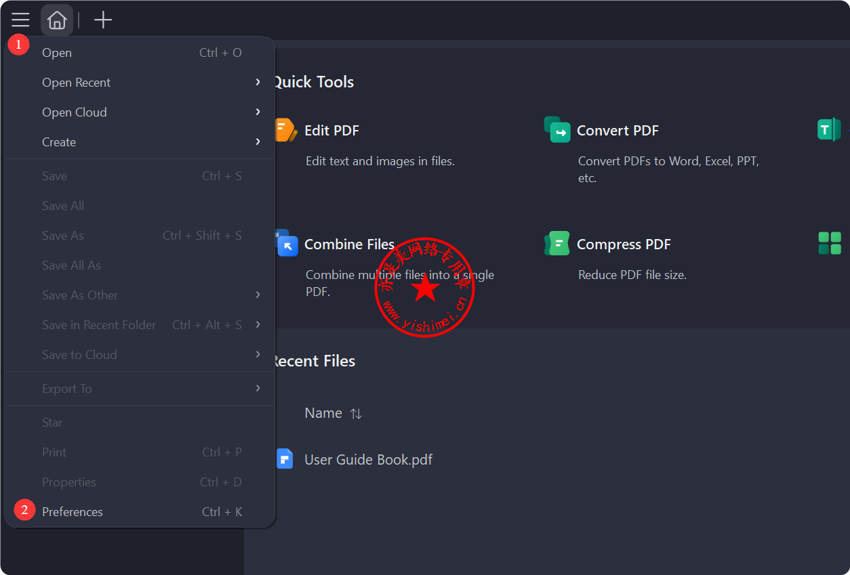Click the green Compress PDF icon
The image size is (850, 575).
tap(557, 244)
